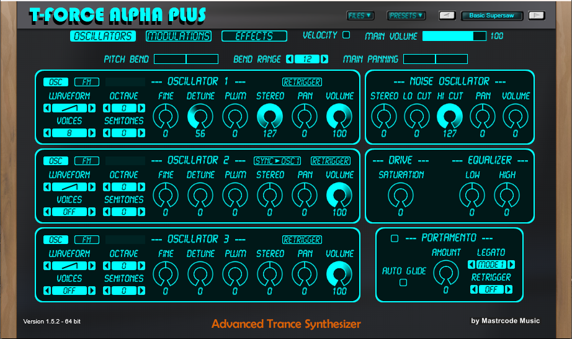Image resolution: width=572 pixels, height=339 pixels.
Task: Click Oscillator 1 Pan knob
Action: (x=305, y=116)
